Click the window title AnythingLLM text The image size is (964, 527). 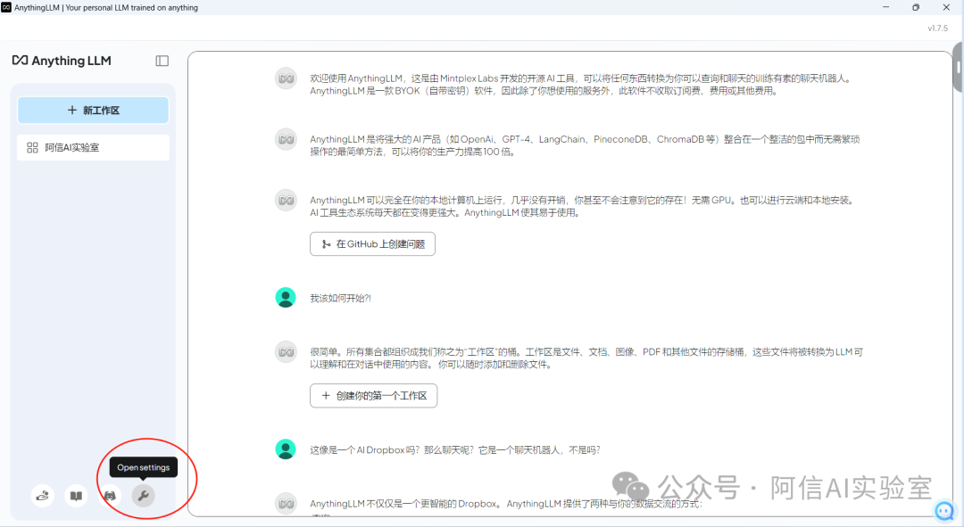pos(106,8)
